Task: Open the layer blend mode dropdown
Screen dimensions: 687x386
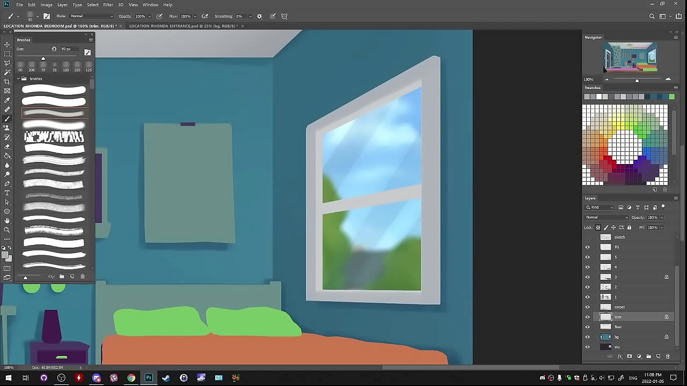Action: 606,218
